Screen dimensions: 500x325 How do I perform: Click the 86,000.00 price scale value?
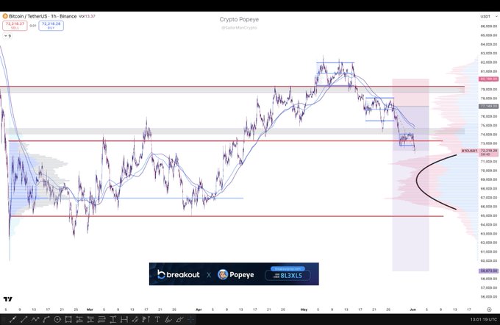(x=489, y=26)
